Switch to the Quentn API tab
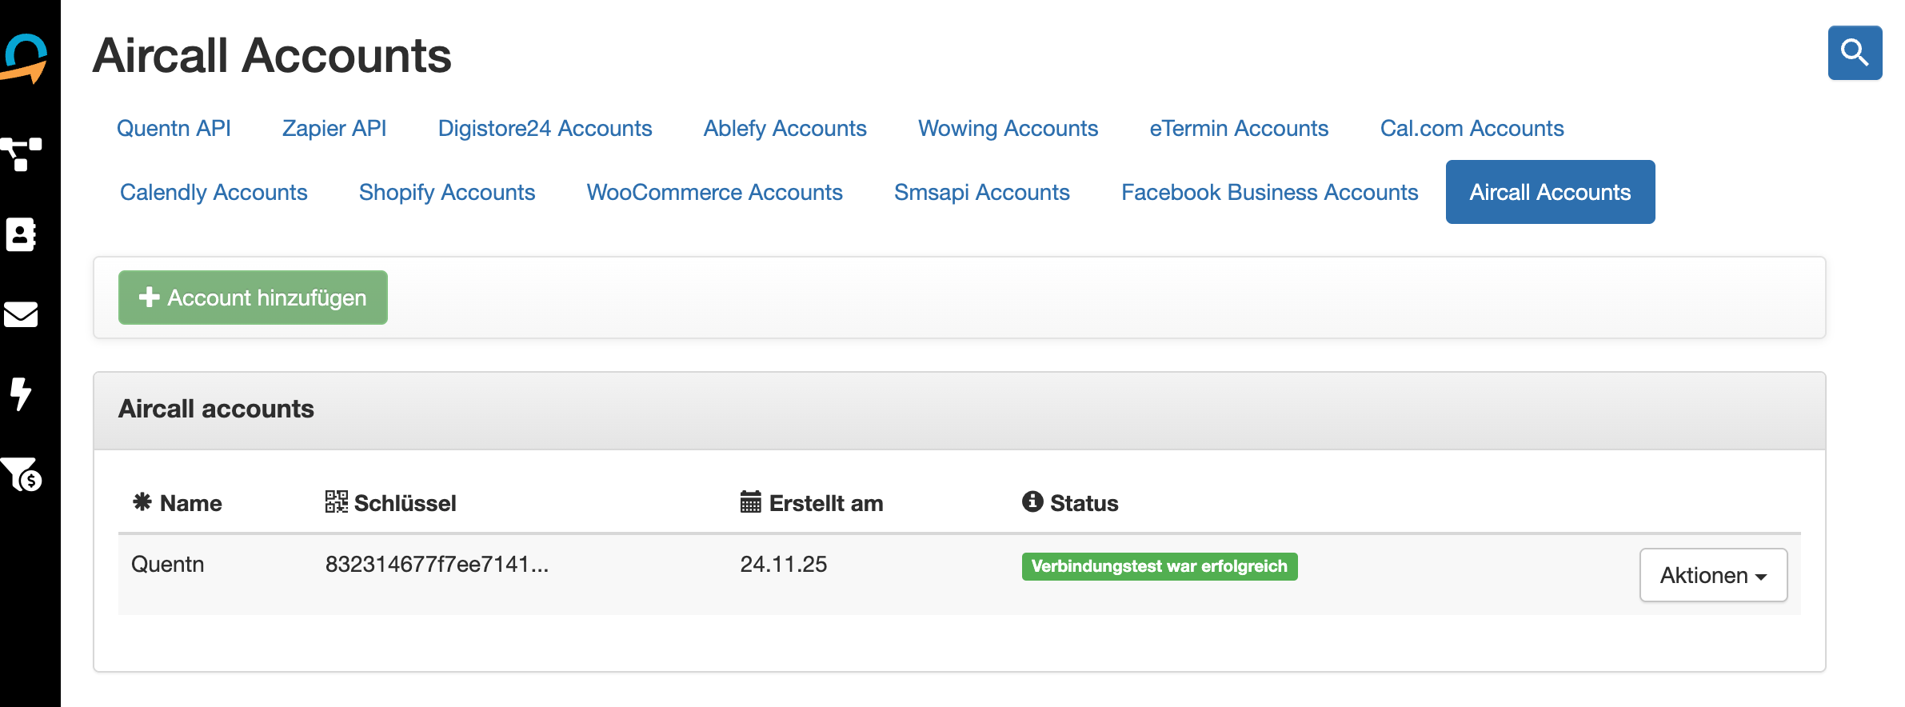This screenshot has width=1905, height=707. click(x=174, y=128)
